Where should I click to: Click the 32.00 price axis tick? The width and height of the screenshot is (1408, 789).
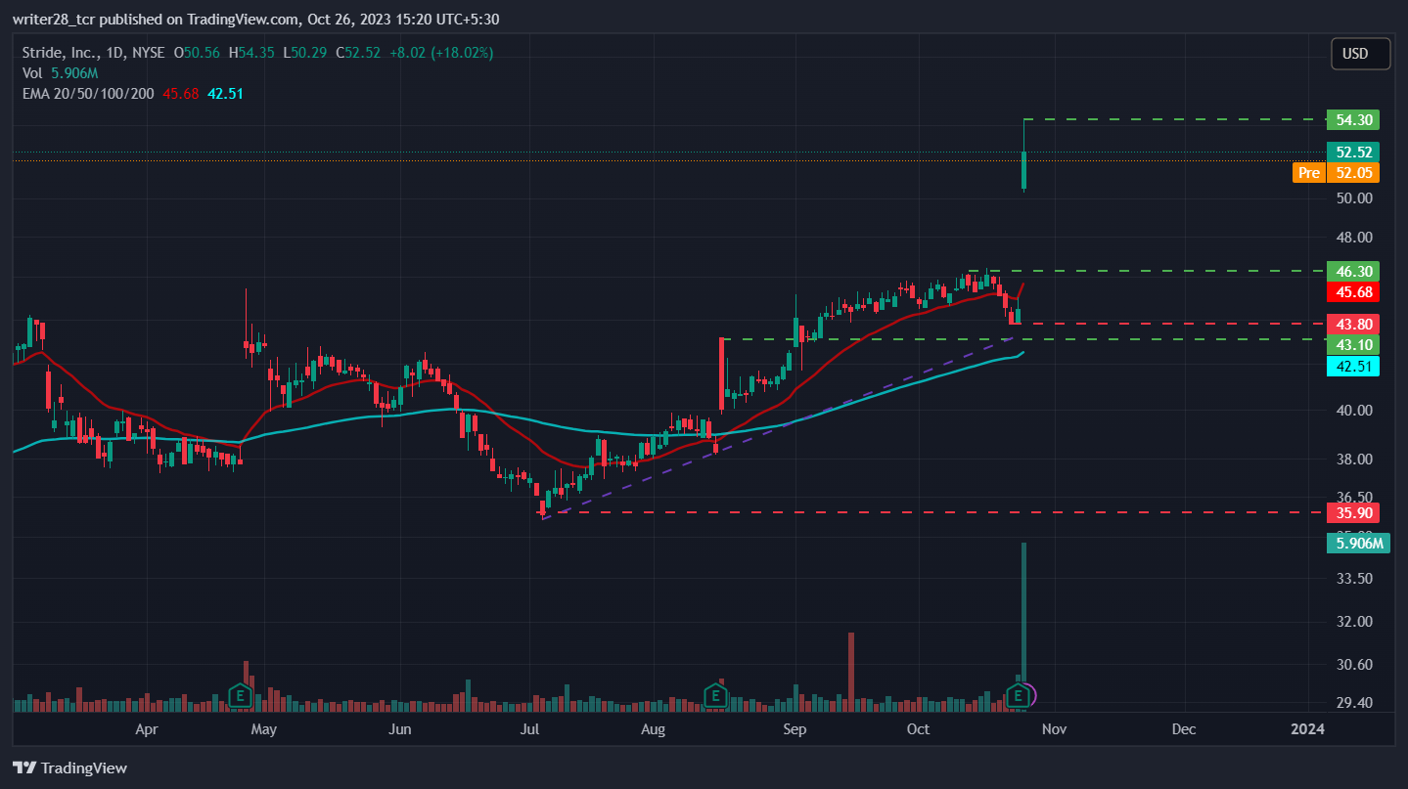tap(1354, 621)
